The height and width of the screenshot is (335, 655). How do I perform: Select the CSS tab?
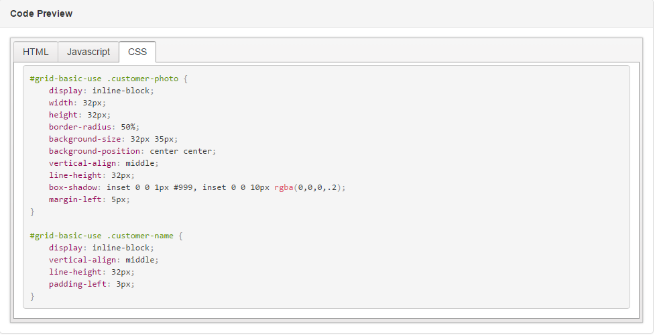click(x=137, y=52)
